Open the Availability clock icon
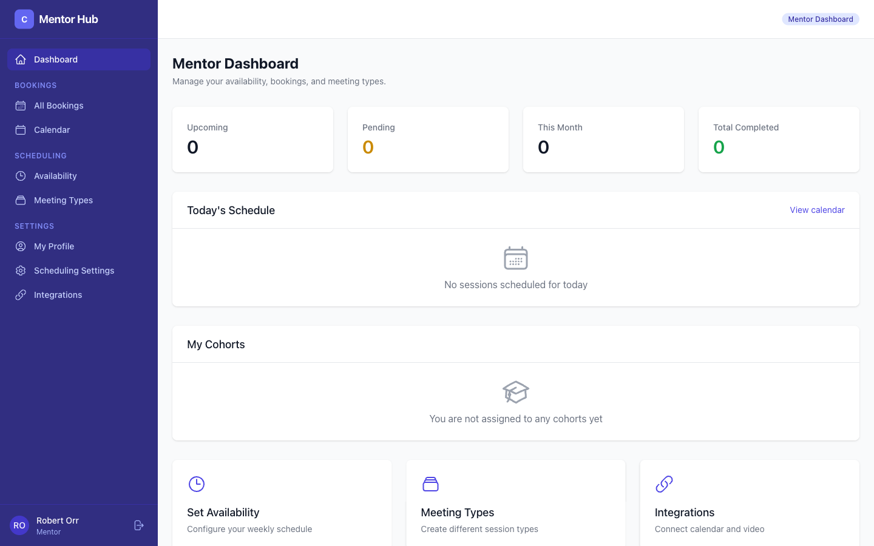This screenshot has height=546, width=874. [21, 176]
